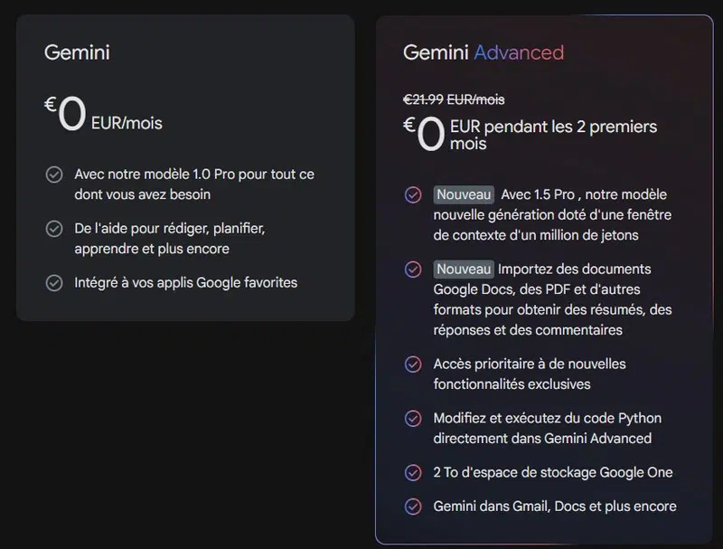Click the "Nouveau" badge before "Importez des documents"

464,269
